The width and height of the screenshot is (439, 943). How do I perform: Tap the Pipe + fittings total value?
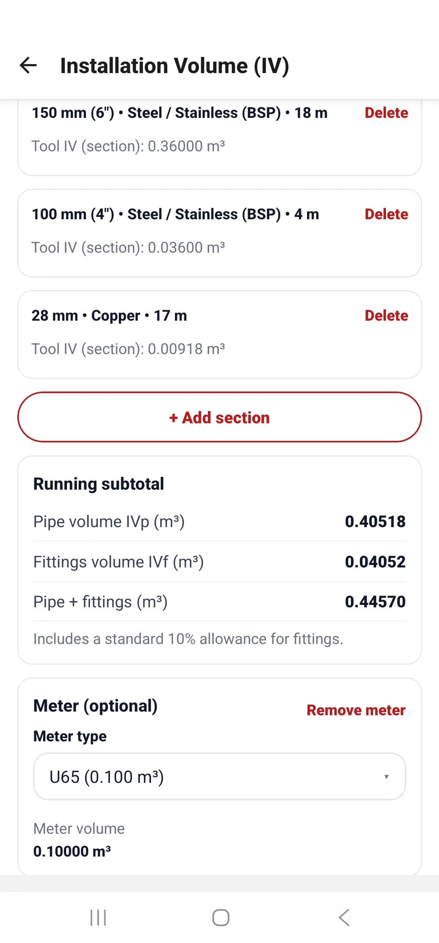(x=375, y=602)
